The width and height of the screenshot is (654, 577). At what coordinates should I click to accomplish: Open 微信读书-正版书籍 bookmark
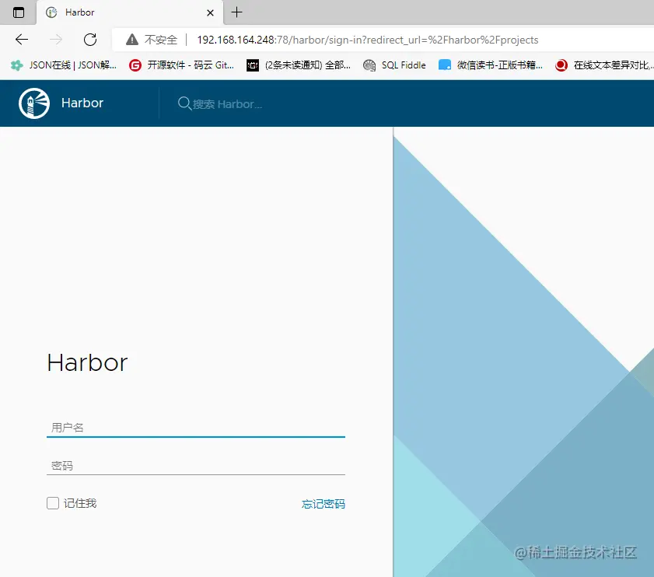491,65
